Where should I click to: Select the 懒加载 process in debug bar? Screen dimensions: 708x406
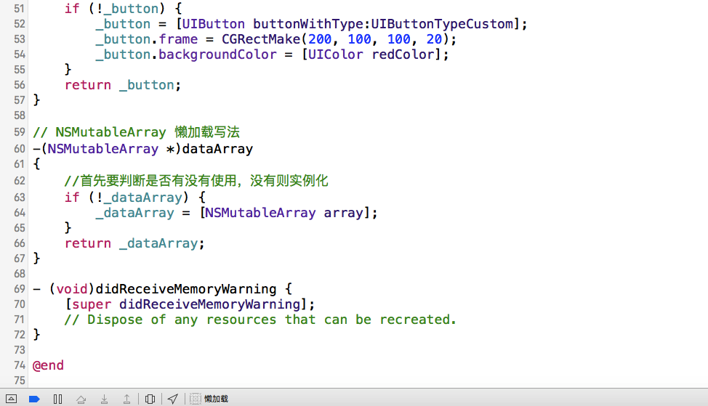pyautogui.click(x=217, y=399)
